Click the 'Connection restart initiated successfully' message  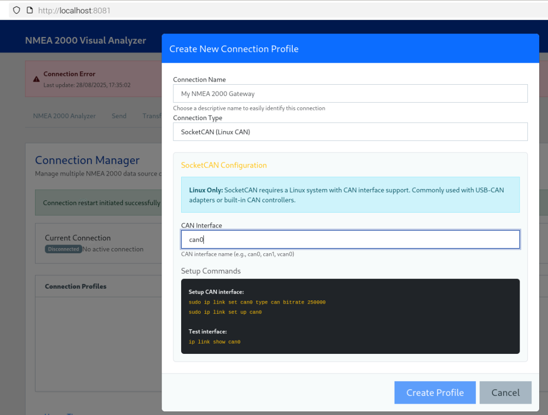pos(101,202)
